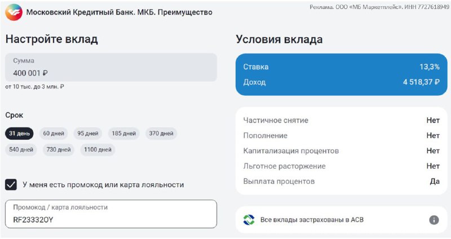This screenshot has width=451, height=239.
Task: Choose the 540 дней deposit term
Action: pos(21,150)
